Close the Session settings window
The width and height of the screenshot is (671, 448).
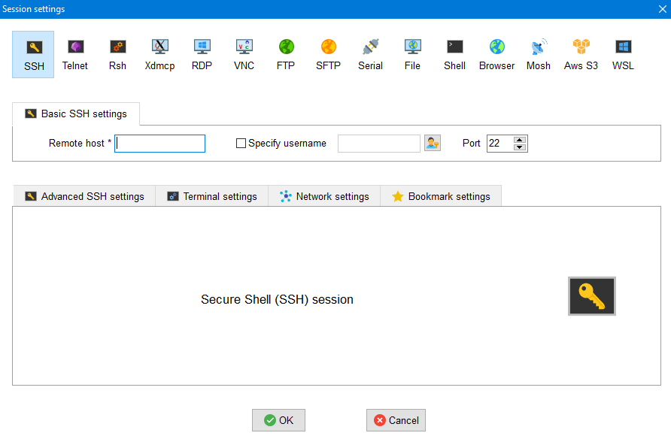[663, 9]
